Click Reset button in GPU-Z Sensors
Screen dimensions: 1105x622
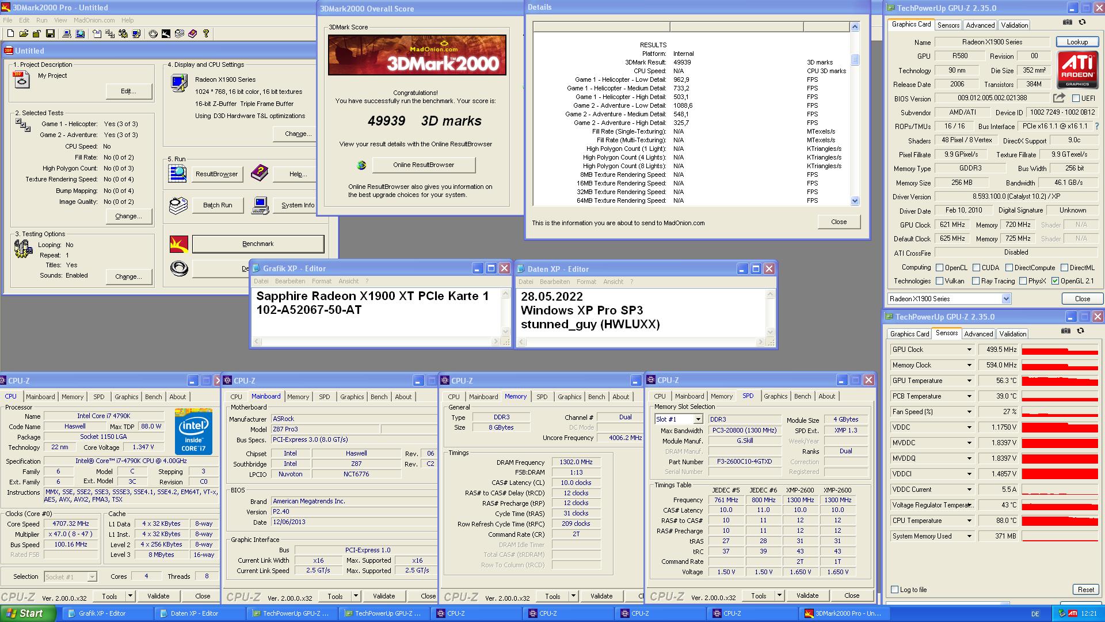(x=1085, y=590)
